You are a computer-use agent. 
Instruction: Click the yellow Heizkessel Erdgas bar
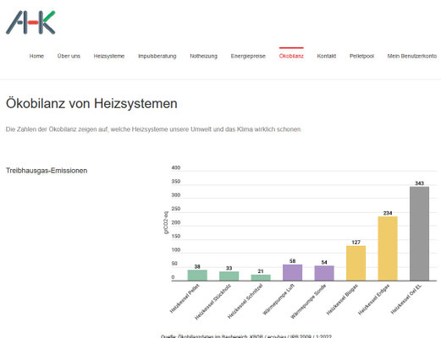point(388,248)
